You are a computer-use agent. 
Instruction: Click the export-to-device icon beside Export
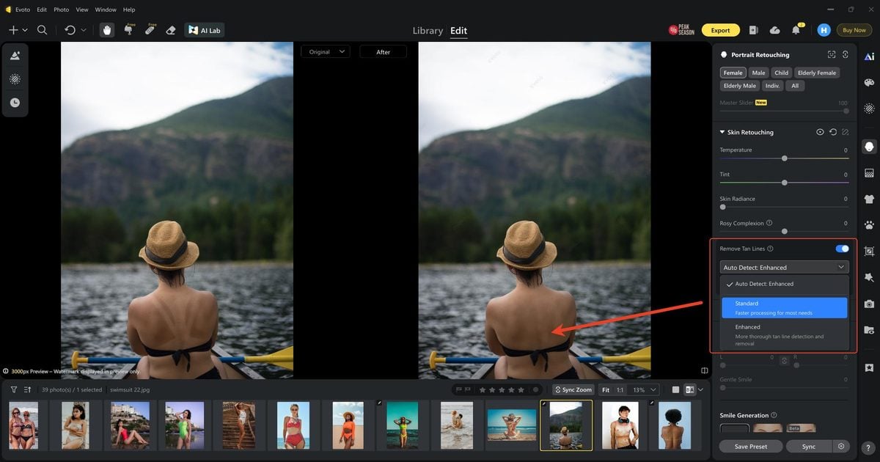(x=753, y=30)
